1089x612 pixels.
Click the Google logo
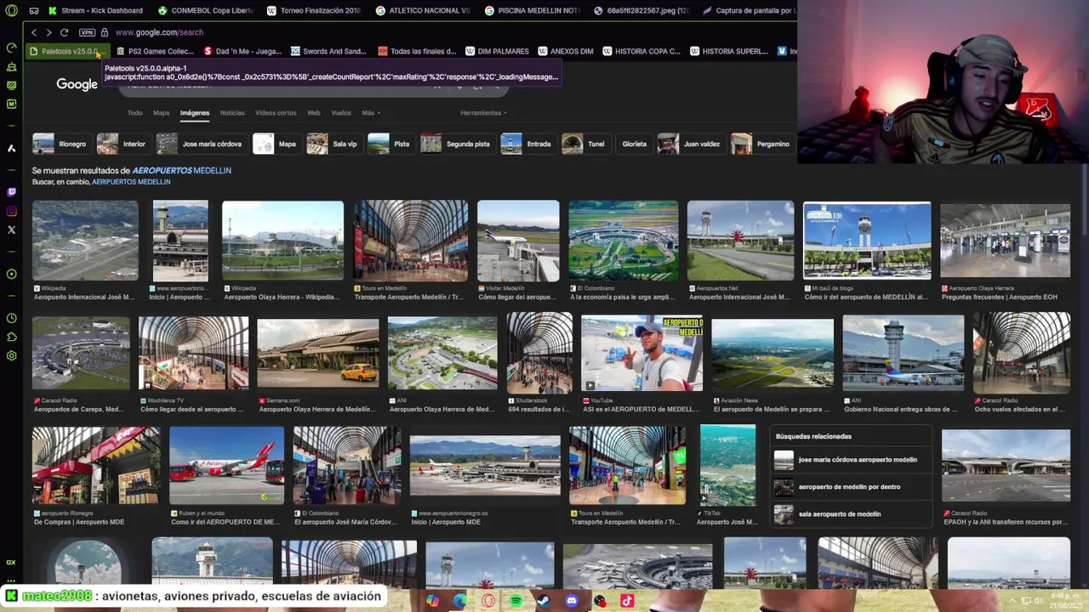pos(77,84)
